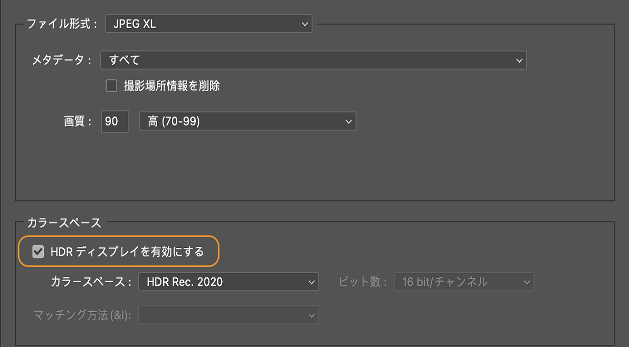629x347 pixels.
Task: Click the 画質 value field showing 90
Action: (115, 121)
